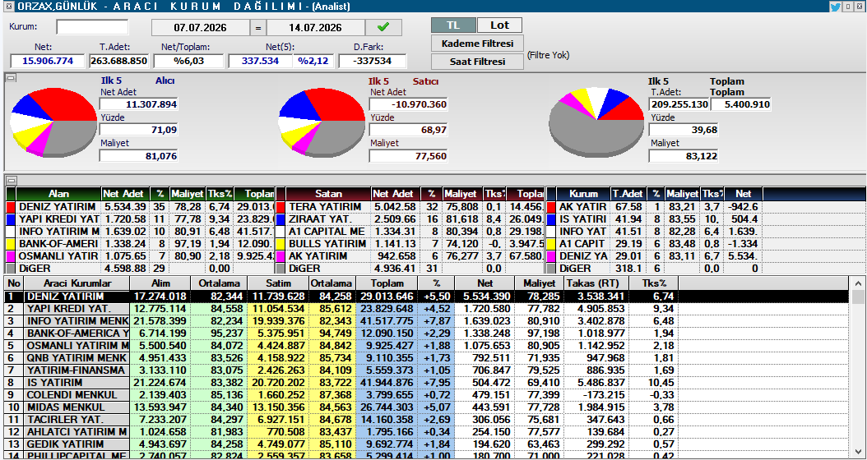Open the Kademe Filtresi filter

477,43
